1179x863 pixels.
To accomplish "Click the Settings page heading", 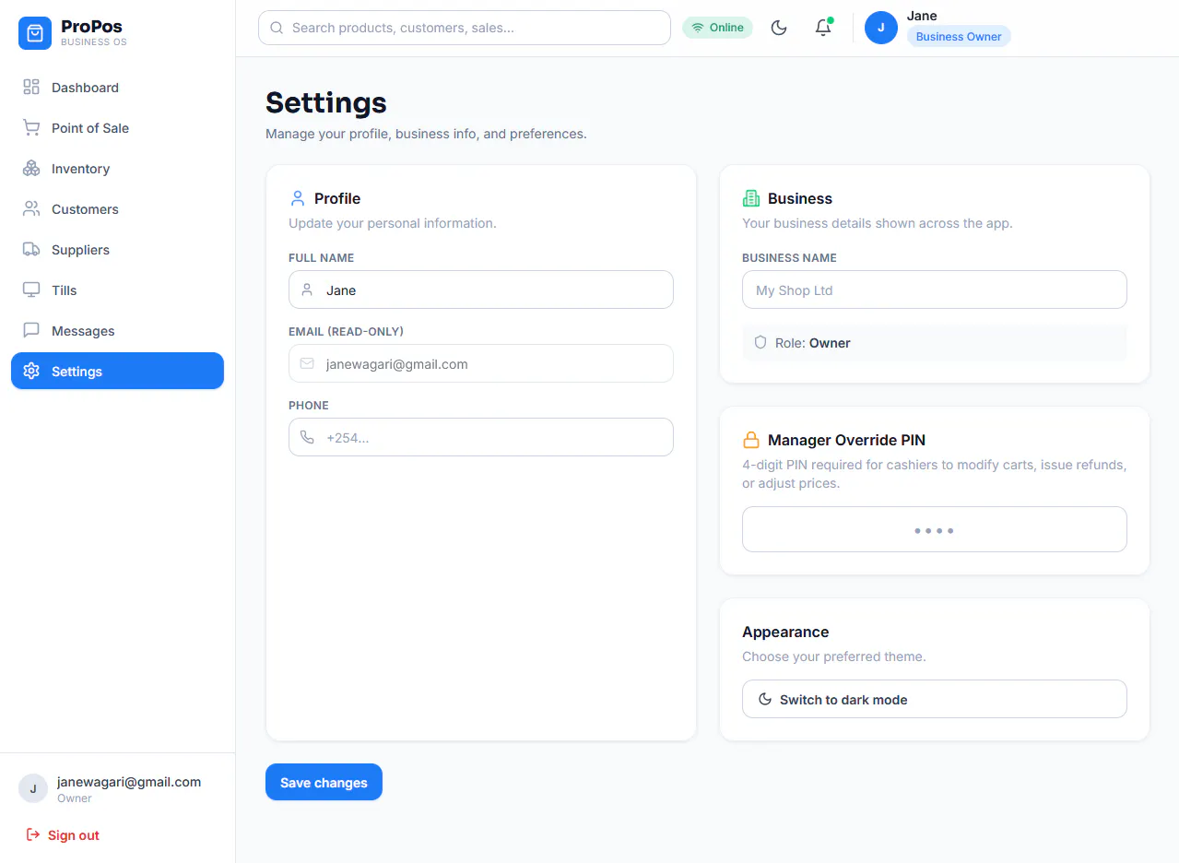I will [326, 102].
